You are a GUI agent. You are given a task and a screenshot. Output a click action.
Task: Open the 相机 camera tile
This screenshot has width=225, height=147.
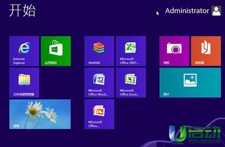click(x=174, y=51)
